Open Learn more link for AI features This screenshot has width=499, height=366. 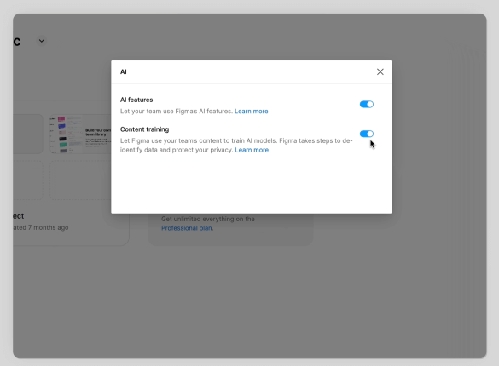[x=252, y=112]
